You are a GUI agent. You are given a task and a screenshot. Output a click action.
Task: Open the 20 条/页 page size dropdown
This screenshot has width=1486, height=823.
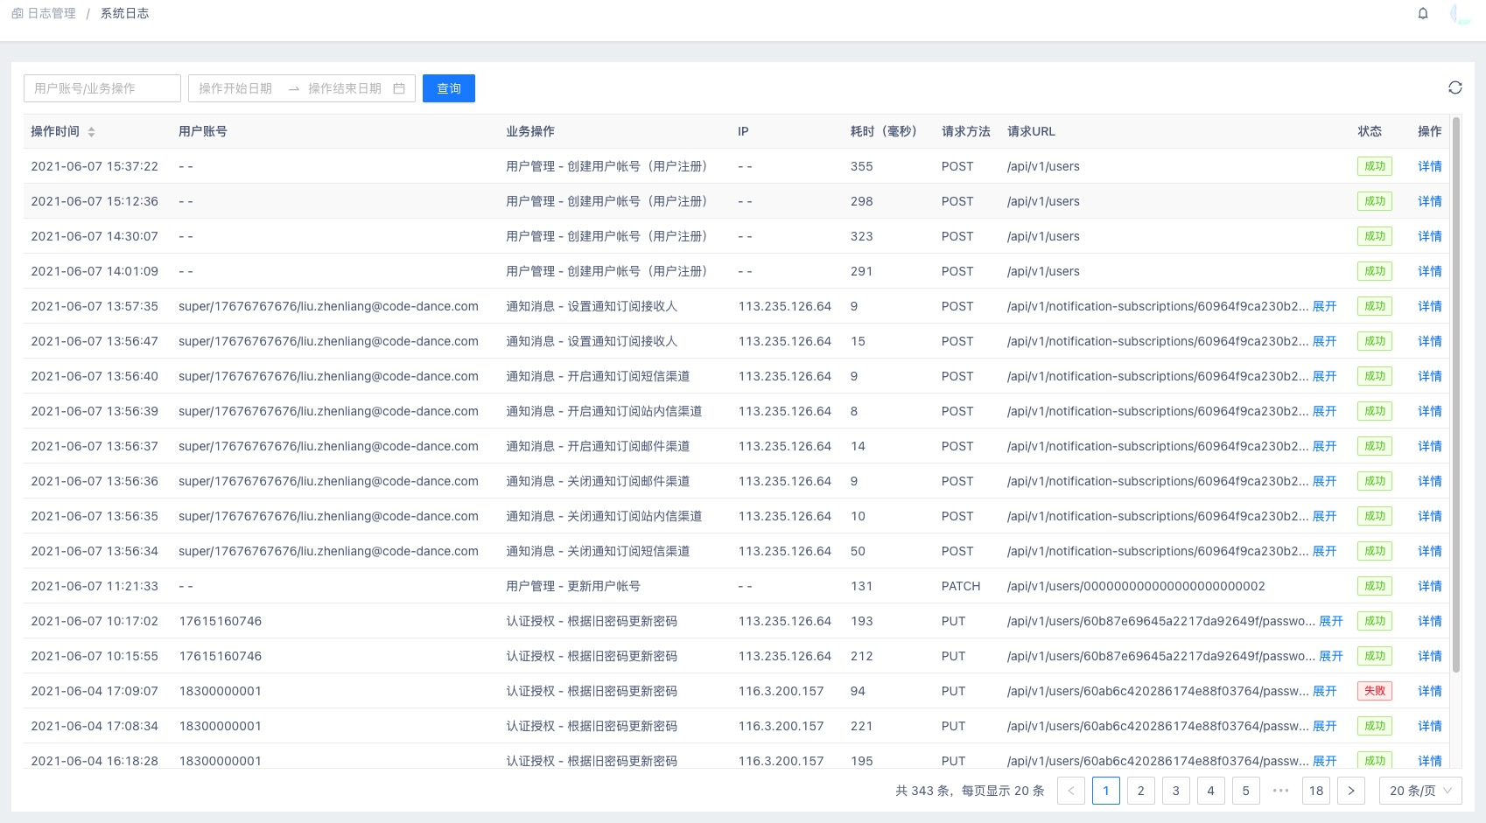(1420, 791)
